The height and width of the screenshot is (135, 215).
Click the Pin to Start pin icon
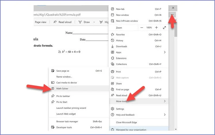[x=53, y=102]
